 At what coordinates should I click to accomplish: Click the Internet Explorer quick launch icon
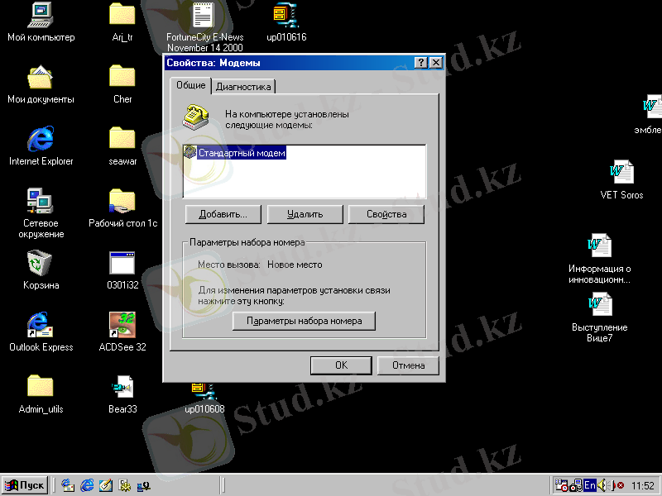[x=87, y=485]
